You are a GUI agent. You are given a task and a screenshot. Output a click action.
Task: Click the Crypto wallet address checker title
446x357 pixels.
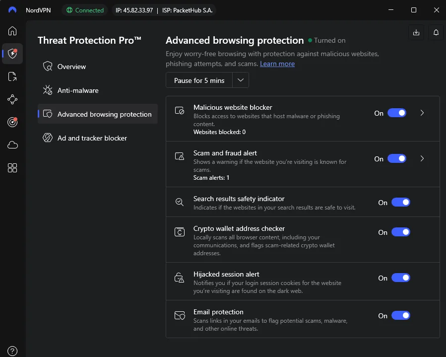tap(239, 228)
